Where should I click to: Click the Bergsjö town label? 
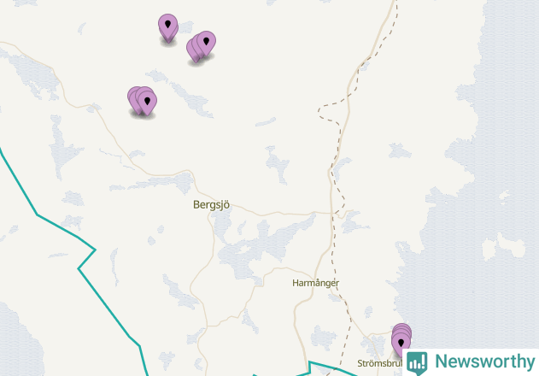(x=211, y=205)
